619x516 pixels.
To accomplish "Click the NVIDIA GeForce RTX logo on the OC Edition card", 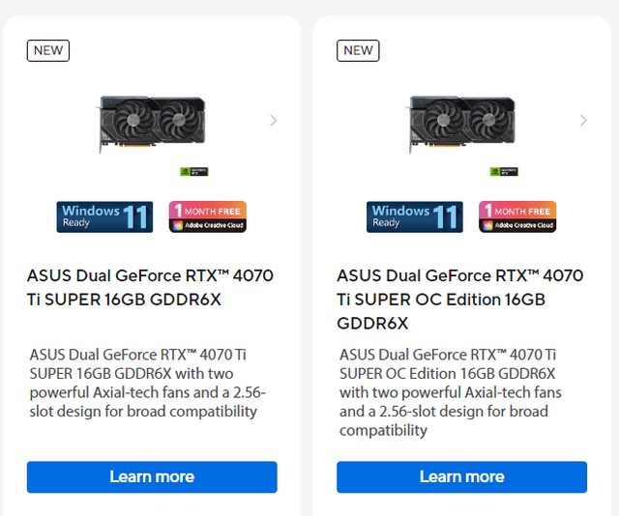I will pos(504,171).
